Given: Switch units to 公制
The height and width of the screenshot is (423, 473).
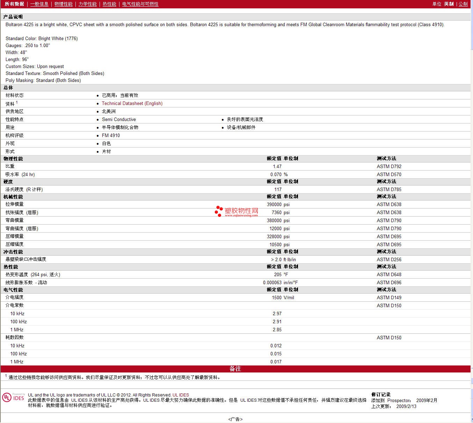Looking at the screenshot, I should pos(463,4).
